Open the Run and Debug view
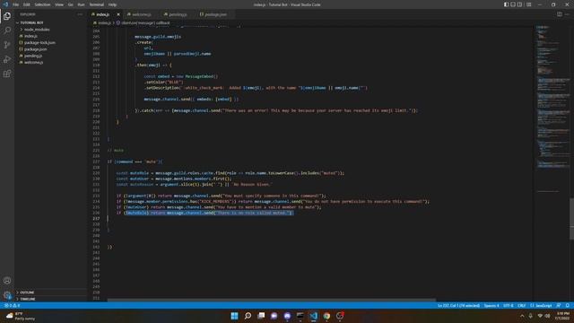The image size is (574, 323). coord(7,59)
